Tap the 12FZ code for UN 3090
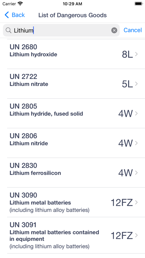The width and height of the screenshot is (145, 258). (122, 202)
